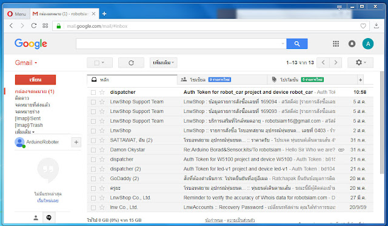The height and width of the screenshot is (226, 388).
Task: Go to older messages page arrow
Action: click(335, 63)
